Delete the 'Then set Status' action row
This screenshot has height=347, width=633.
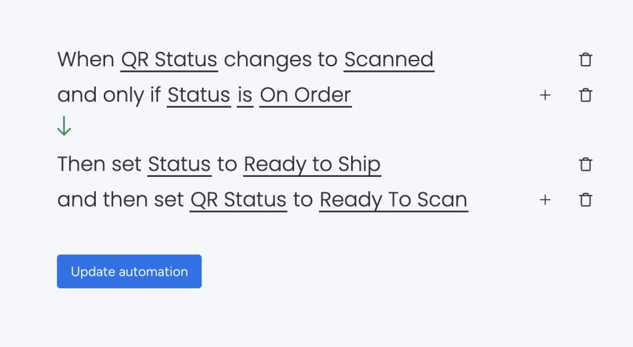(x=585, y=165)
